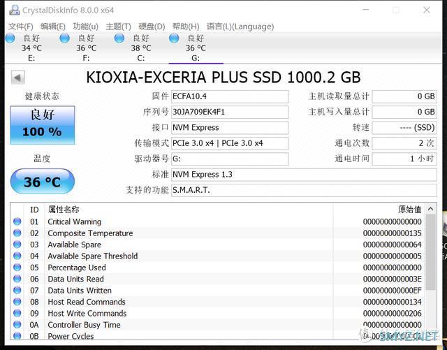The width and height of the screenshot is (447, 350).
Task: Click raw value 000000000003E
Action: coord(393,279)
